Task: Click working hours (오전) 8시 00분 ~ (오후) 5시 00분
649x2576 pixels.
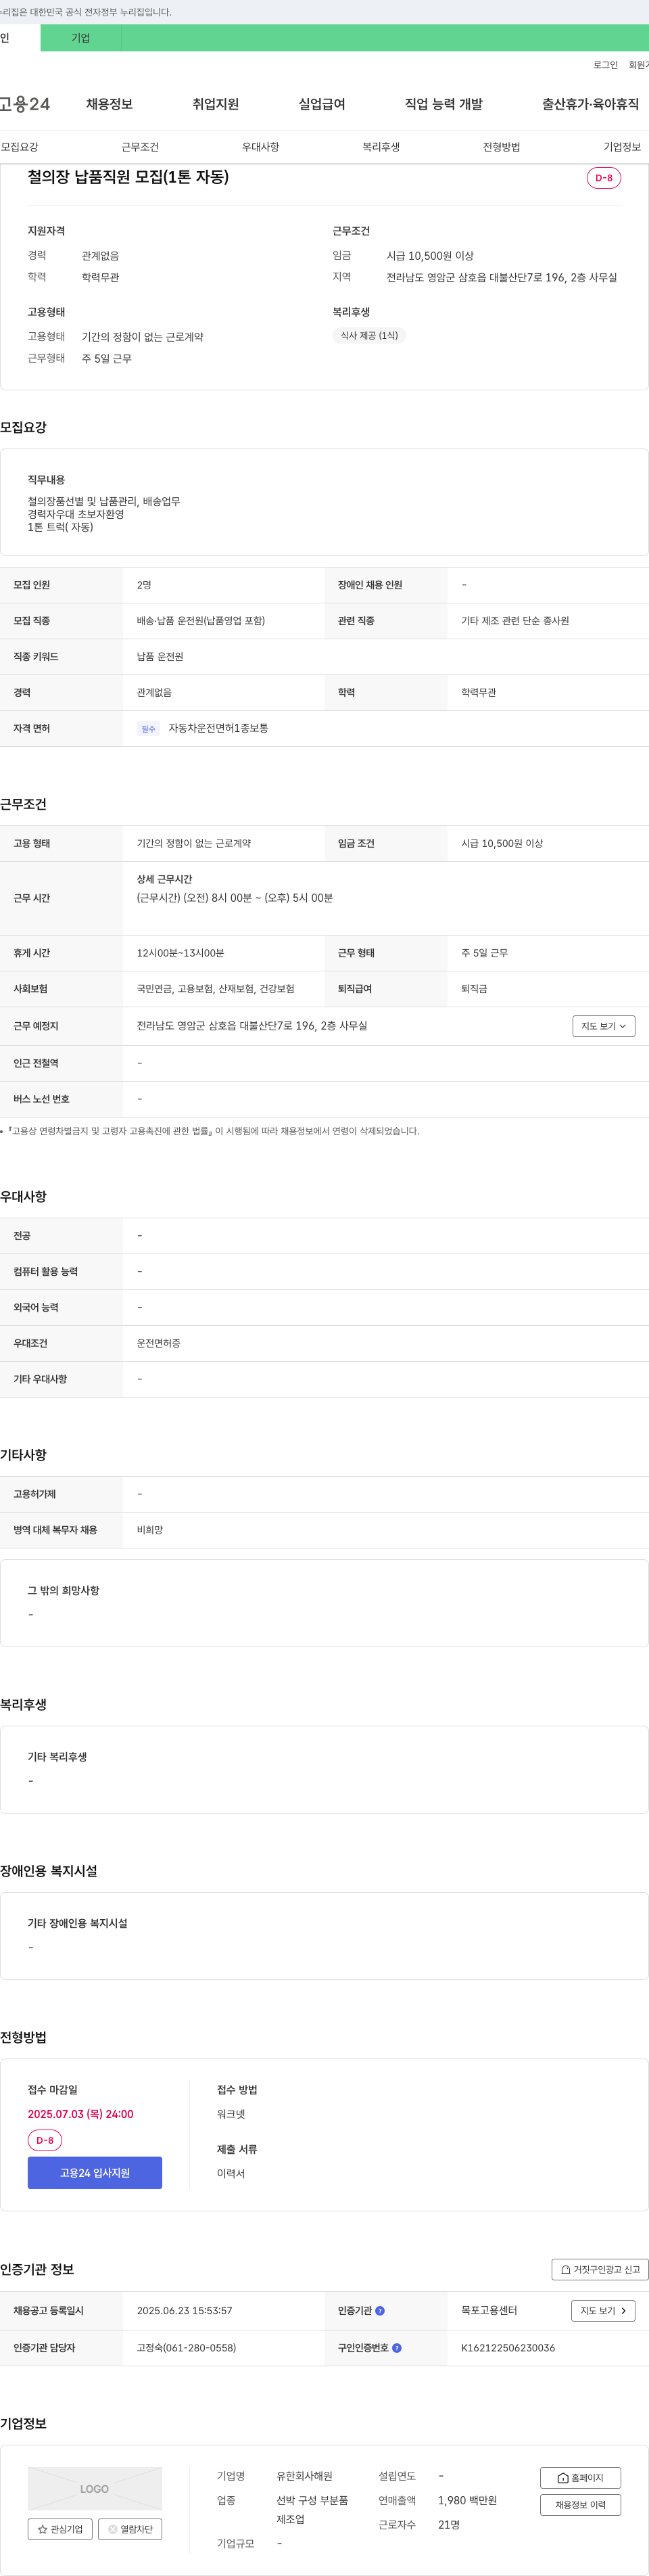Action: (x=235, y=898)
